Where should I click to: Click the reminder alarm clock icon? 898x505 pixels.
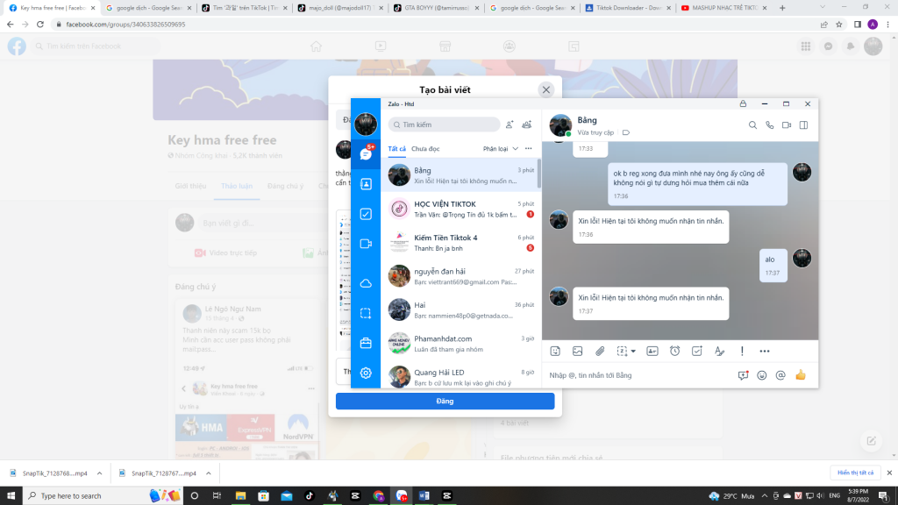[x=674, y=351]
